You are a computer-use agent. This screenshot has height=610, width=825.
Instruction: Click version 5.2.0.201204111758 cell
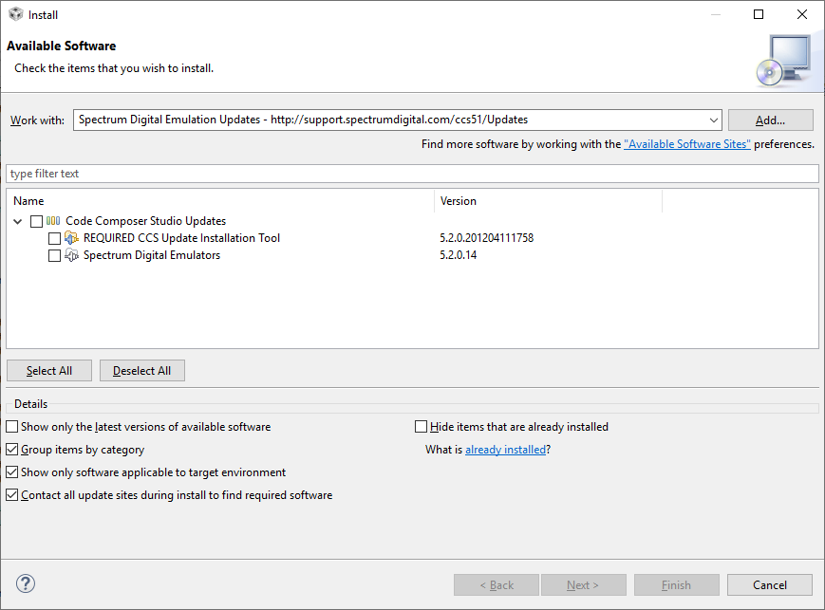tap(487, 238)
